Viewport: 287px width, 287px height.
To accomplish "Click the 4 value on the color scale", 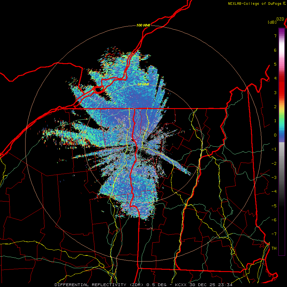I will (275, 78).
